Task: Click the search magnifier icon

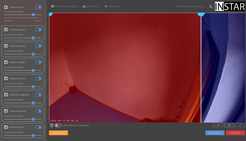Action: click(211, 6)
